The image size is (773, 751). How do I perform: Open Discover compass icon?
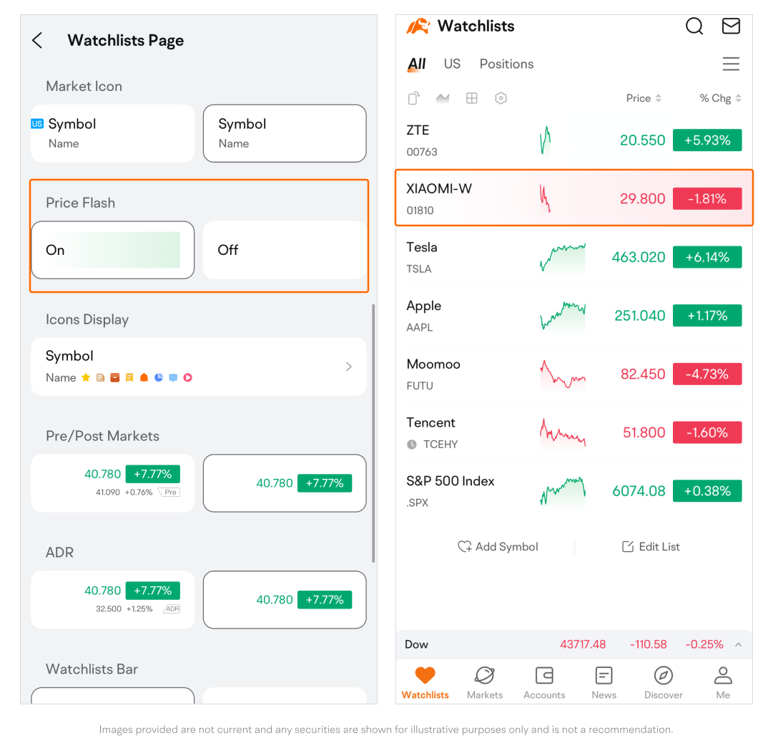pyautogui.click(x=664, y=675)
